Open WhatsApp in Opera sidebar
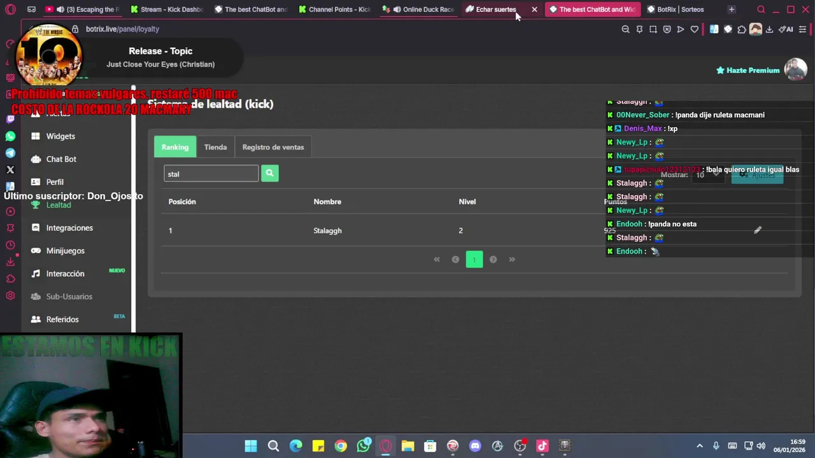Image resolution: width=815 pixels, height=458 pixels. pos(10,136)
